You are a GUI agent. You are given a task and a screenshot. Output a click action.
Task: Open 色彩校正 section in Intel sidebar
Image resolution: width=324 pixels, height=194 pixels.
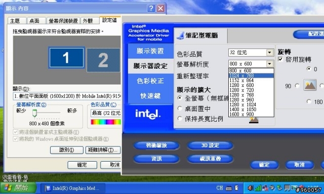click(150, 81)
